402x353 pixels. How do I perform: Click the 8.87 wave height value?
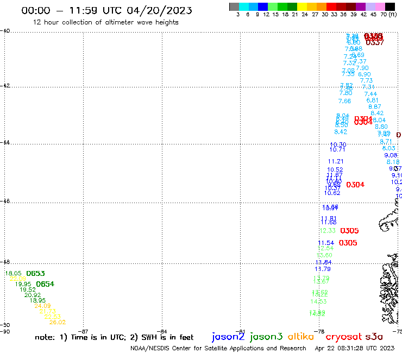(375, 106)
